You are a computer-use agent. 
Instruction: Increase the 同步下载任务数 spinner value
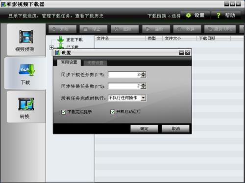pyautogui.click(x=143, y=73)
